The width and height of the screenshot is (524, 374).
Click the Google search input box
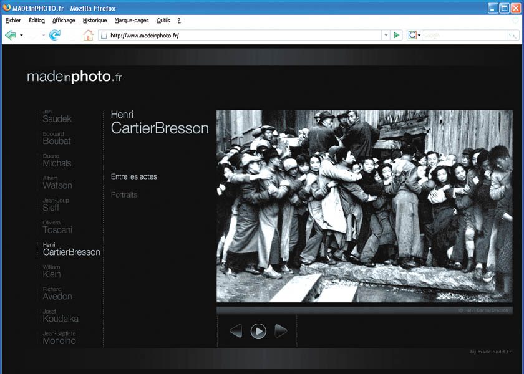(464, 35)
